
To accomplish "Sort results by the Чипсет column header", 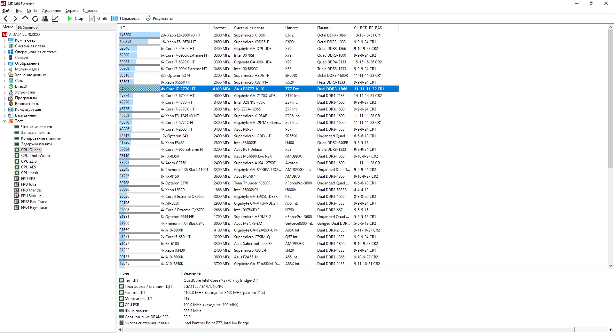I will (299, 28).
